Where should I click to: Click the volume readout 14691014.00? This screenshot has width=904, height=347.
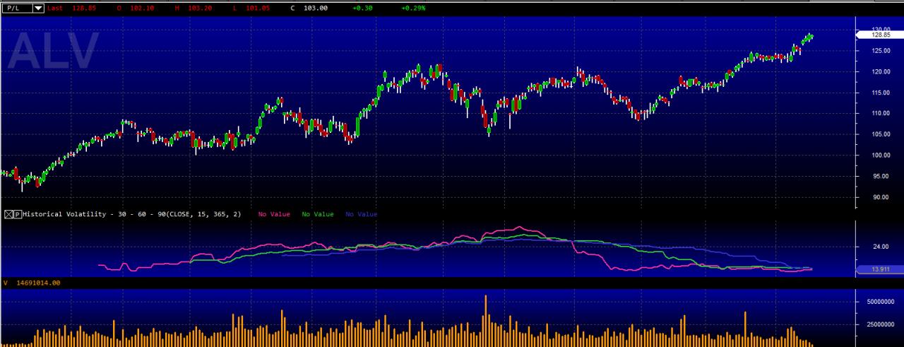32,283
